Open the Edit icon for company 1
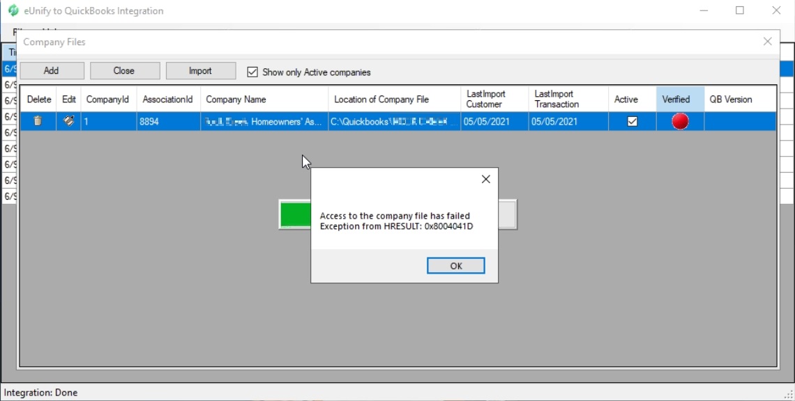The image size is (795, 401). coord(68,121)
